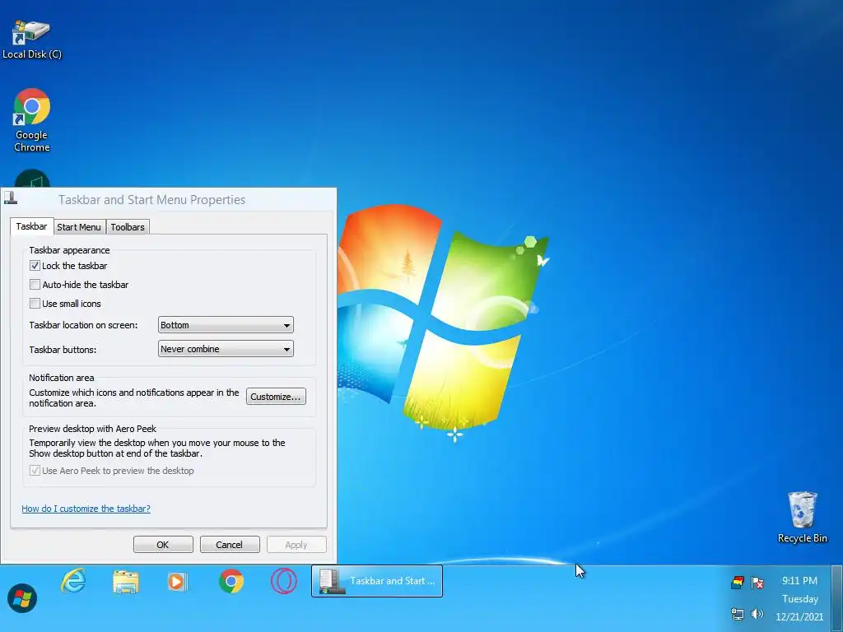Screen dimensions: 843x632
Task: Click the Notification area group label
Action: (61, 378)
